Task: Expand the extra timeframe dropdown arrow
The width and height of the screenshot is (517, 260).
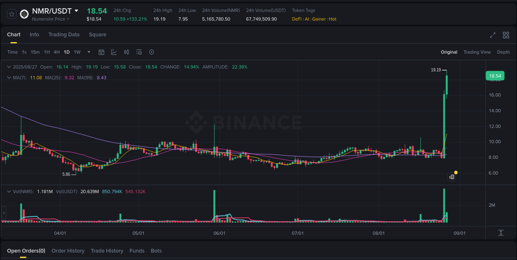Action: [x=89, y=52]
